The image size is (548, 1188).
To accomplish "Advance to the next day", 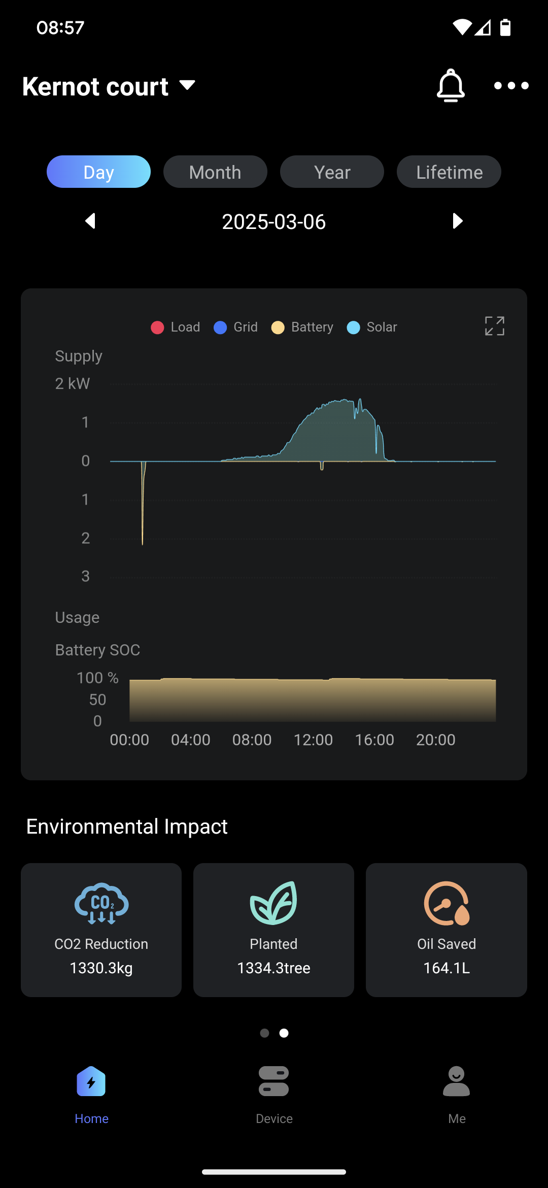I will (x=457, y=221).
